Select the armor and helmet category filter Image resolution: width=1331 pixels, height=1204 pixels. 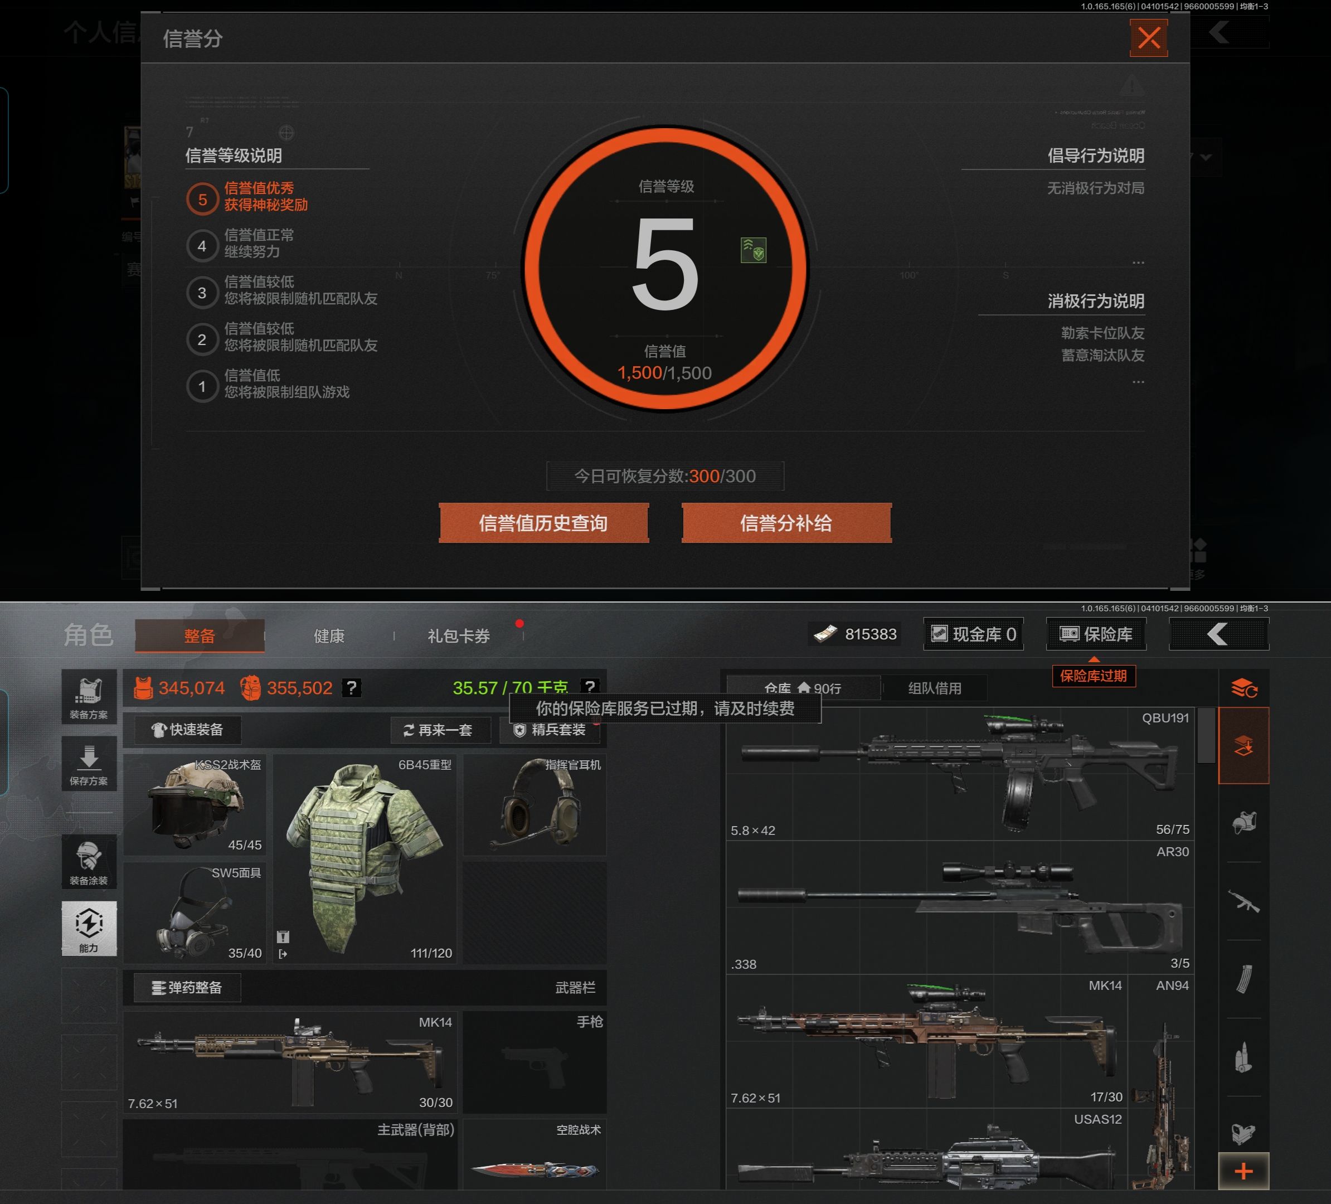tap(1244, 823)
